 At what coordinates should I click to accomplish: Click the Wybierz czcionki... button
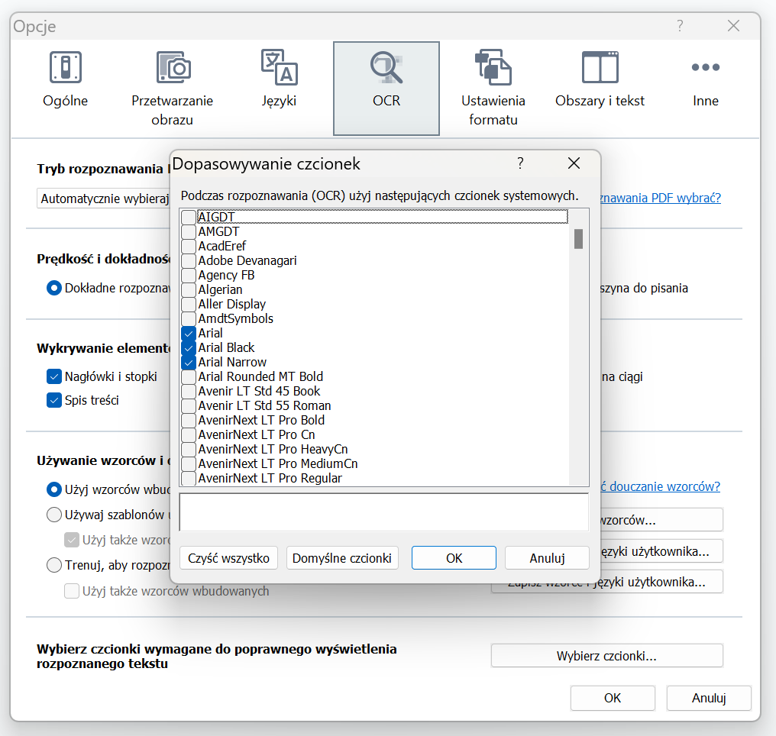click(x=606, y=656)
